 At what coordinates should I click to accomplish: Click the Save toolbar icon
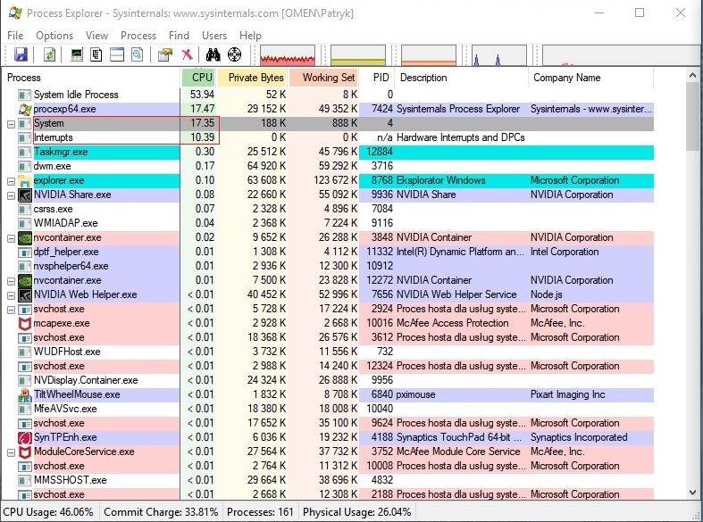coord(21,54)
